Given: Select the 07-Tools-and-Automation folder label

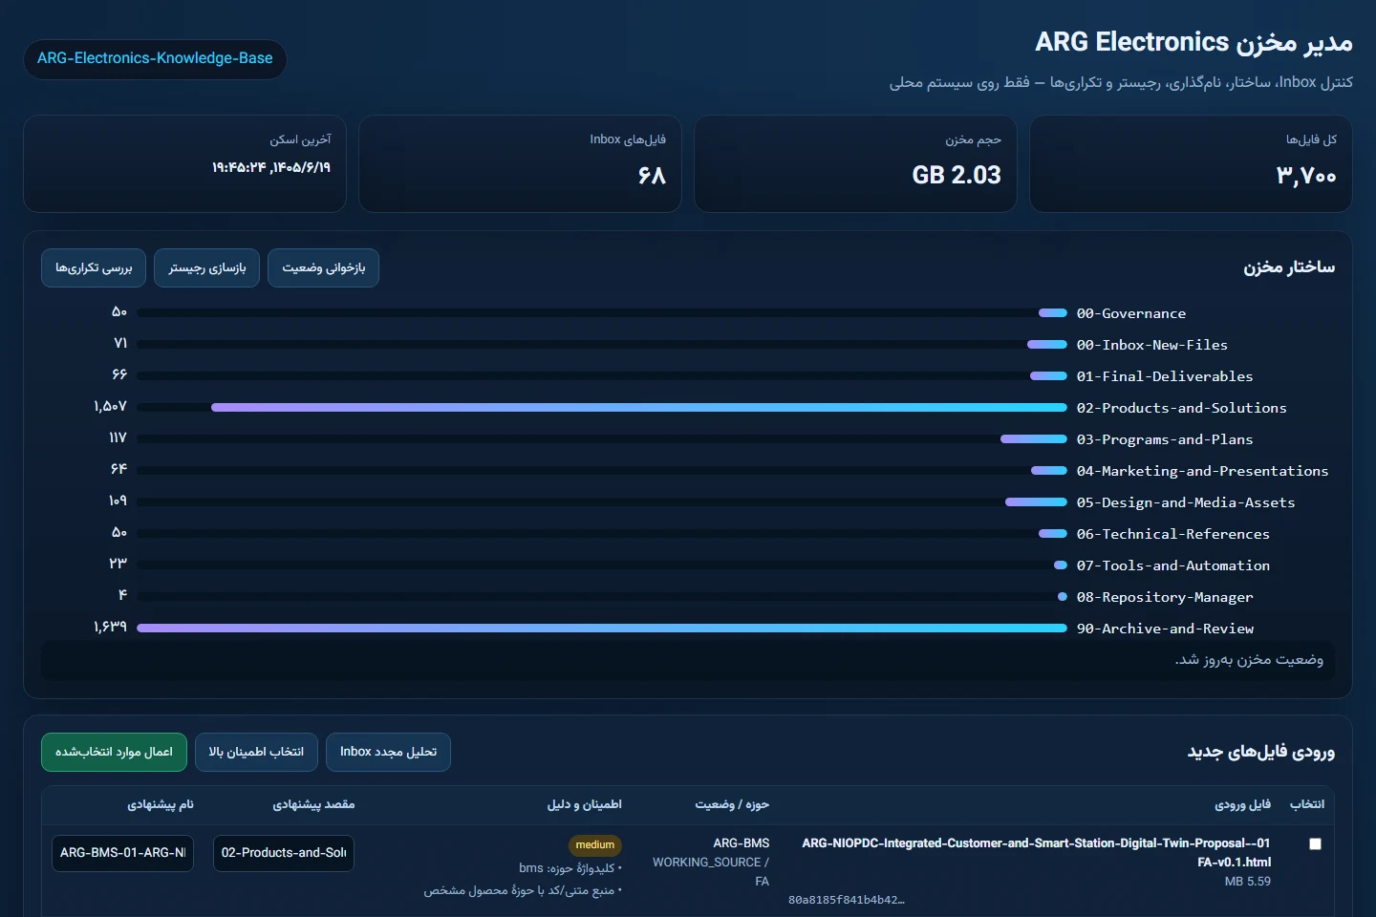Looking at the screenshot, I should click(1173, 565).
